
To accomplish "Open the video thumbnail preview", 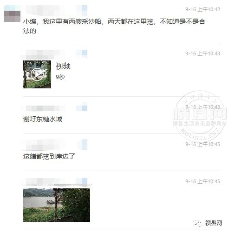I will pyautogui.click(x=37, y=74).
